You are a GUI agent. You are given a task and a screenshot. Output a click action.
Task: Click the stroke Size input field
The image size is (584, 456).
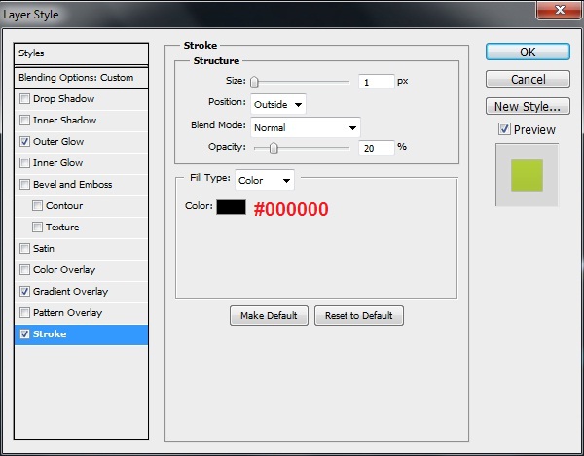(x=376, y=82)
